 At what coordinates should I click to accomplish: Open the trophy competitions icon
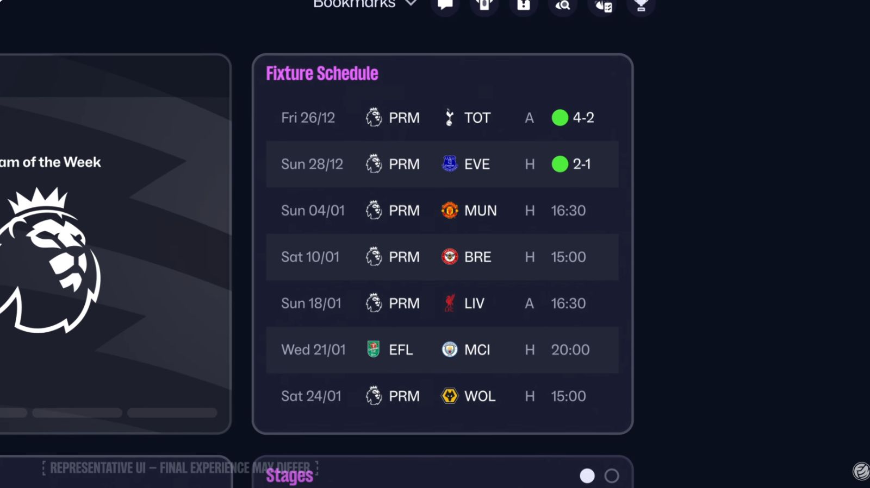pyautogui.click(x=641, y=5)
